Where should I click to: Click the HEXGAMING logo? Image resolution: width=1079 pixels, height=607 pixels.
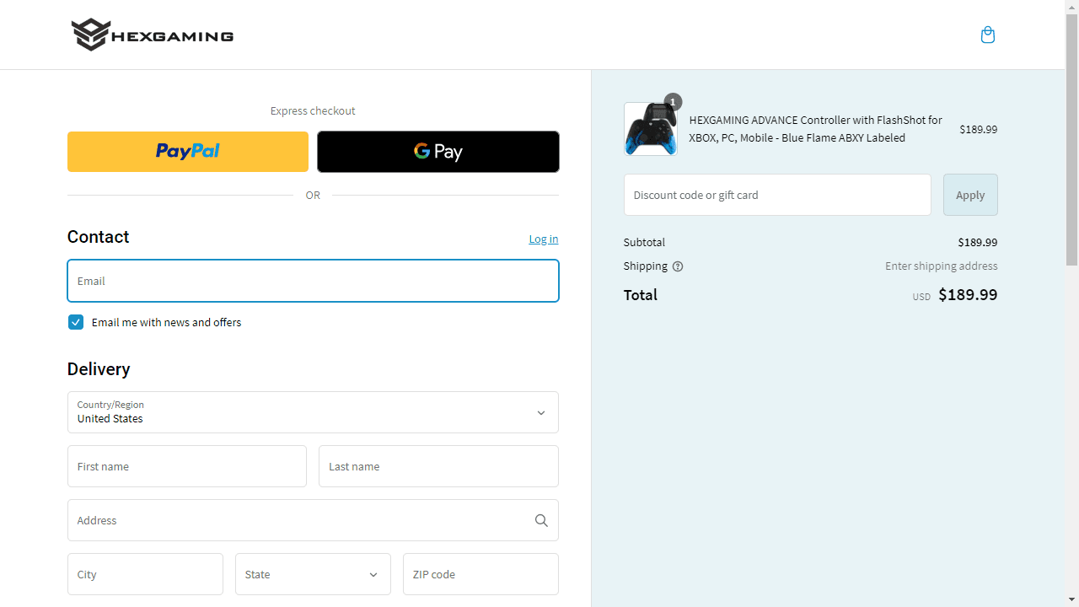(x=153, y=35)
